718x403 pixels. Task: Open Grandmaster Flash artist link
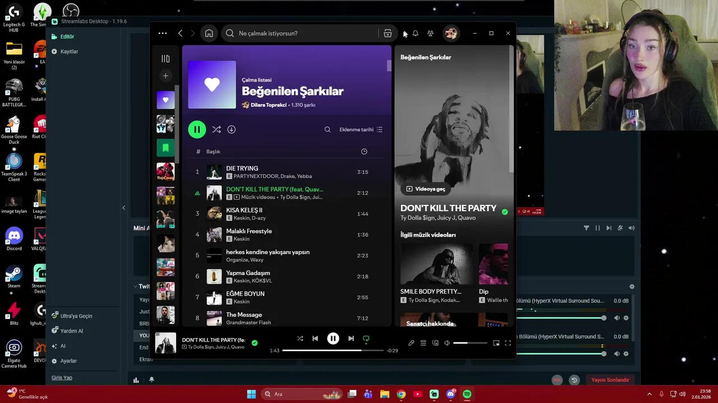point(248,322)
